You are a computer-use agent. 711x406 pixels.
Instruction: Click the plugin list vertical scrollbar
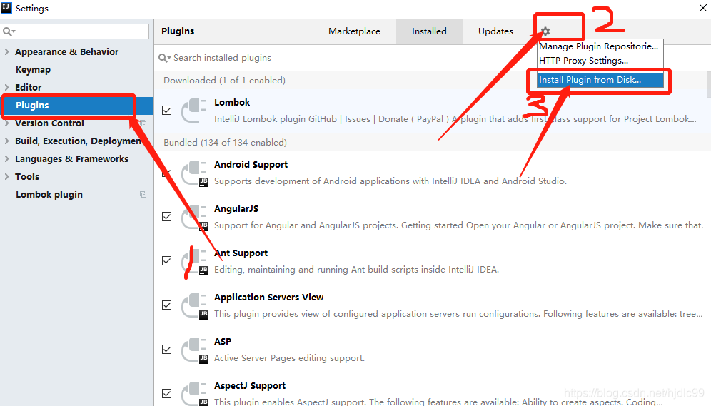pos(708,83)
